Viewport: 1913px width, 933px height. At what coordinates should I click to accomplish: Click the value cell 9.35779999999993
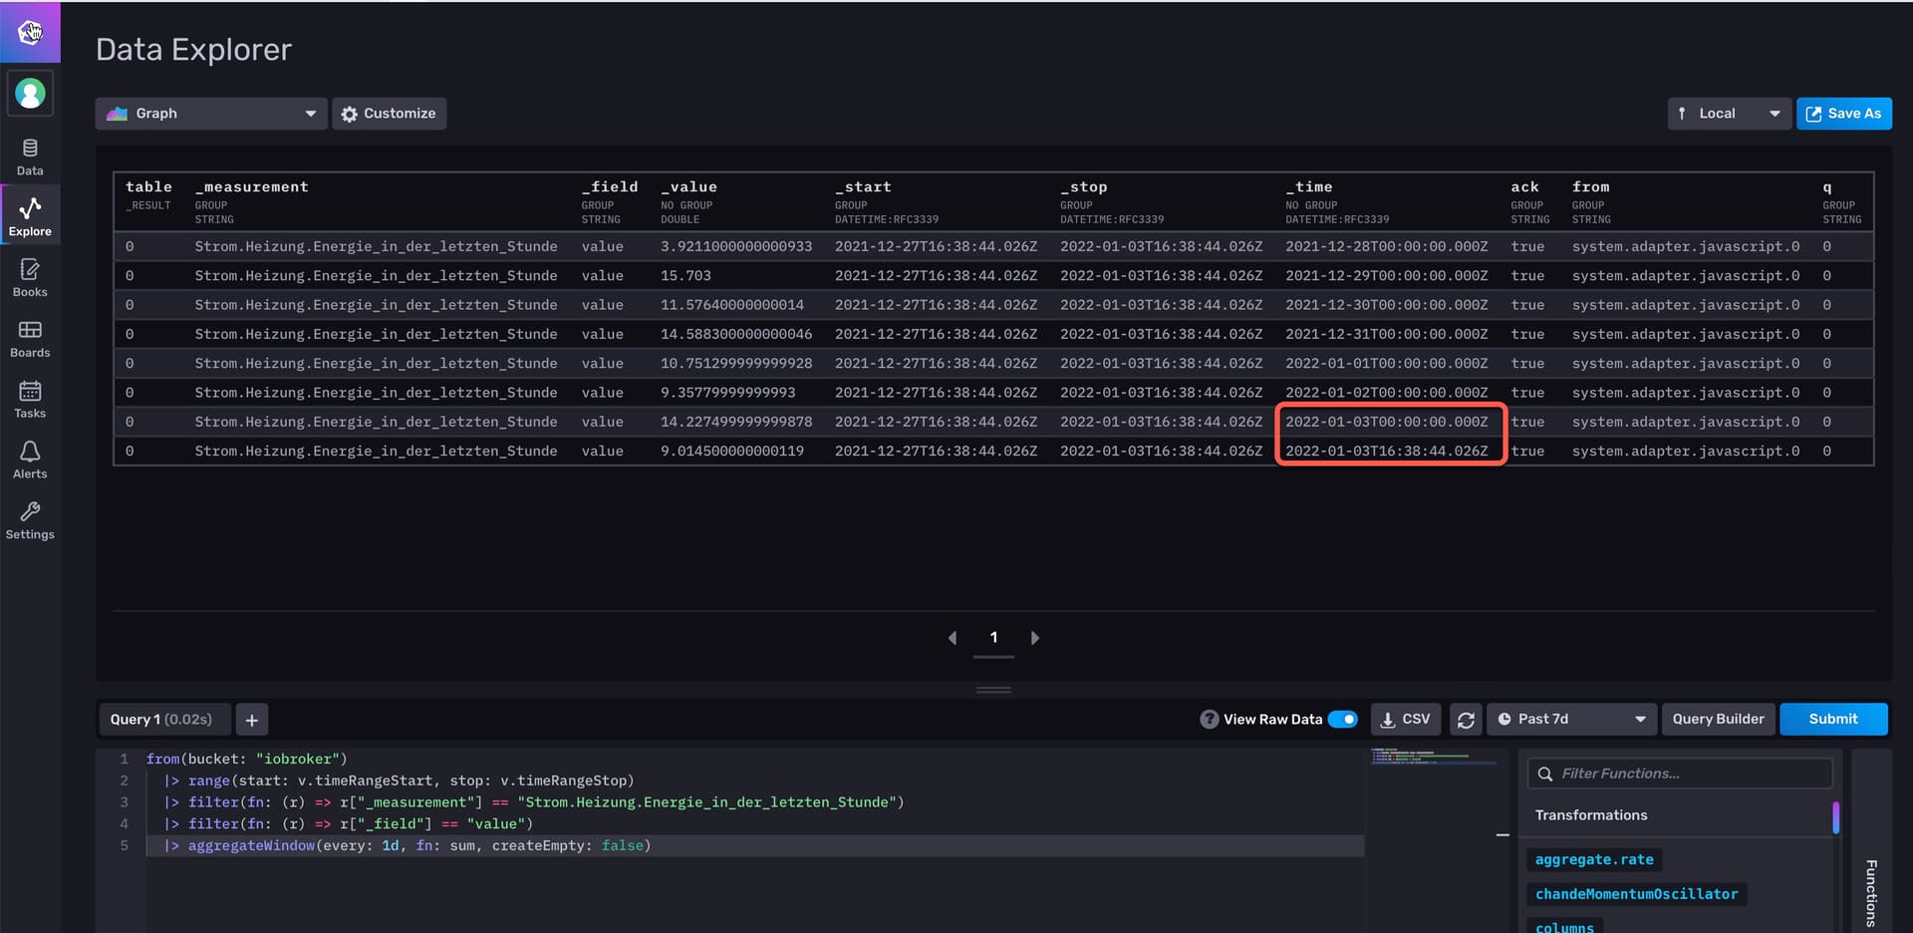click(728, 393)
